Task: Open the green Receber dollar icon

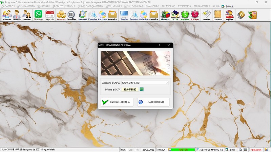Action: tap(185, 15)
